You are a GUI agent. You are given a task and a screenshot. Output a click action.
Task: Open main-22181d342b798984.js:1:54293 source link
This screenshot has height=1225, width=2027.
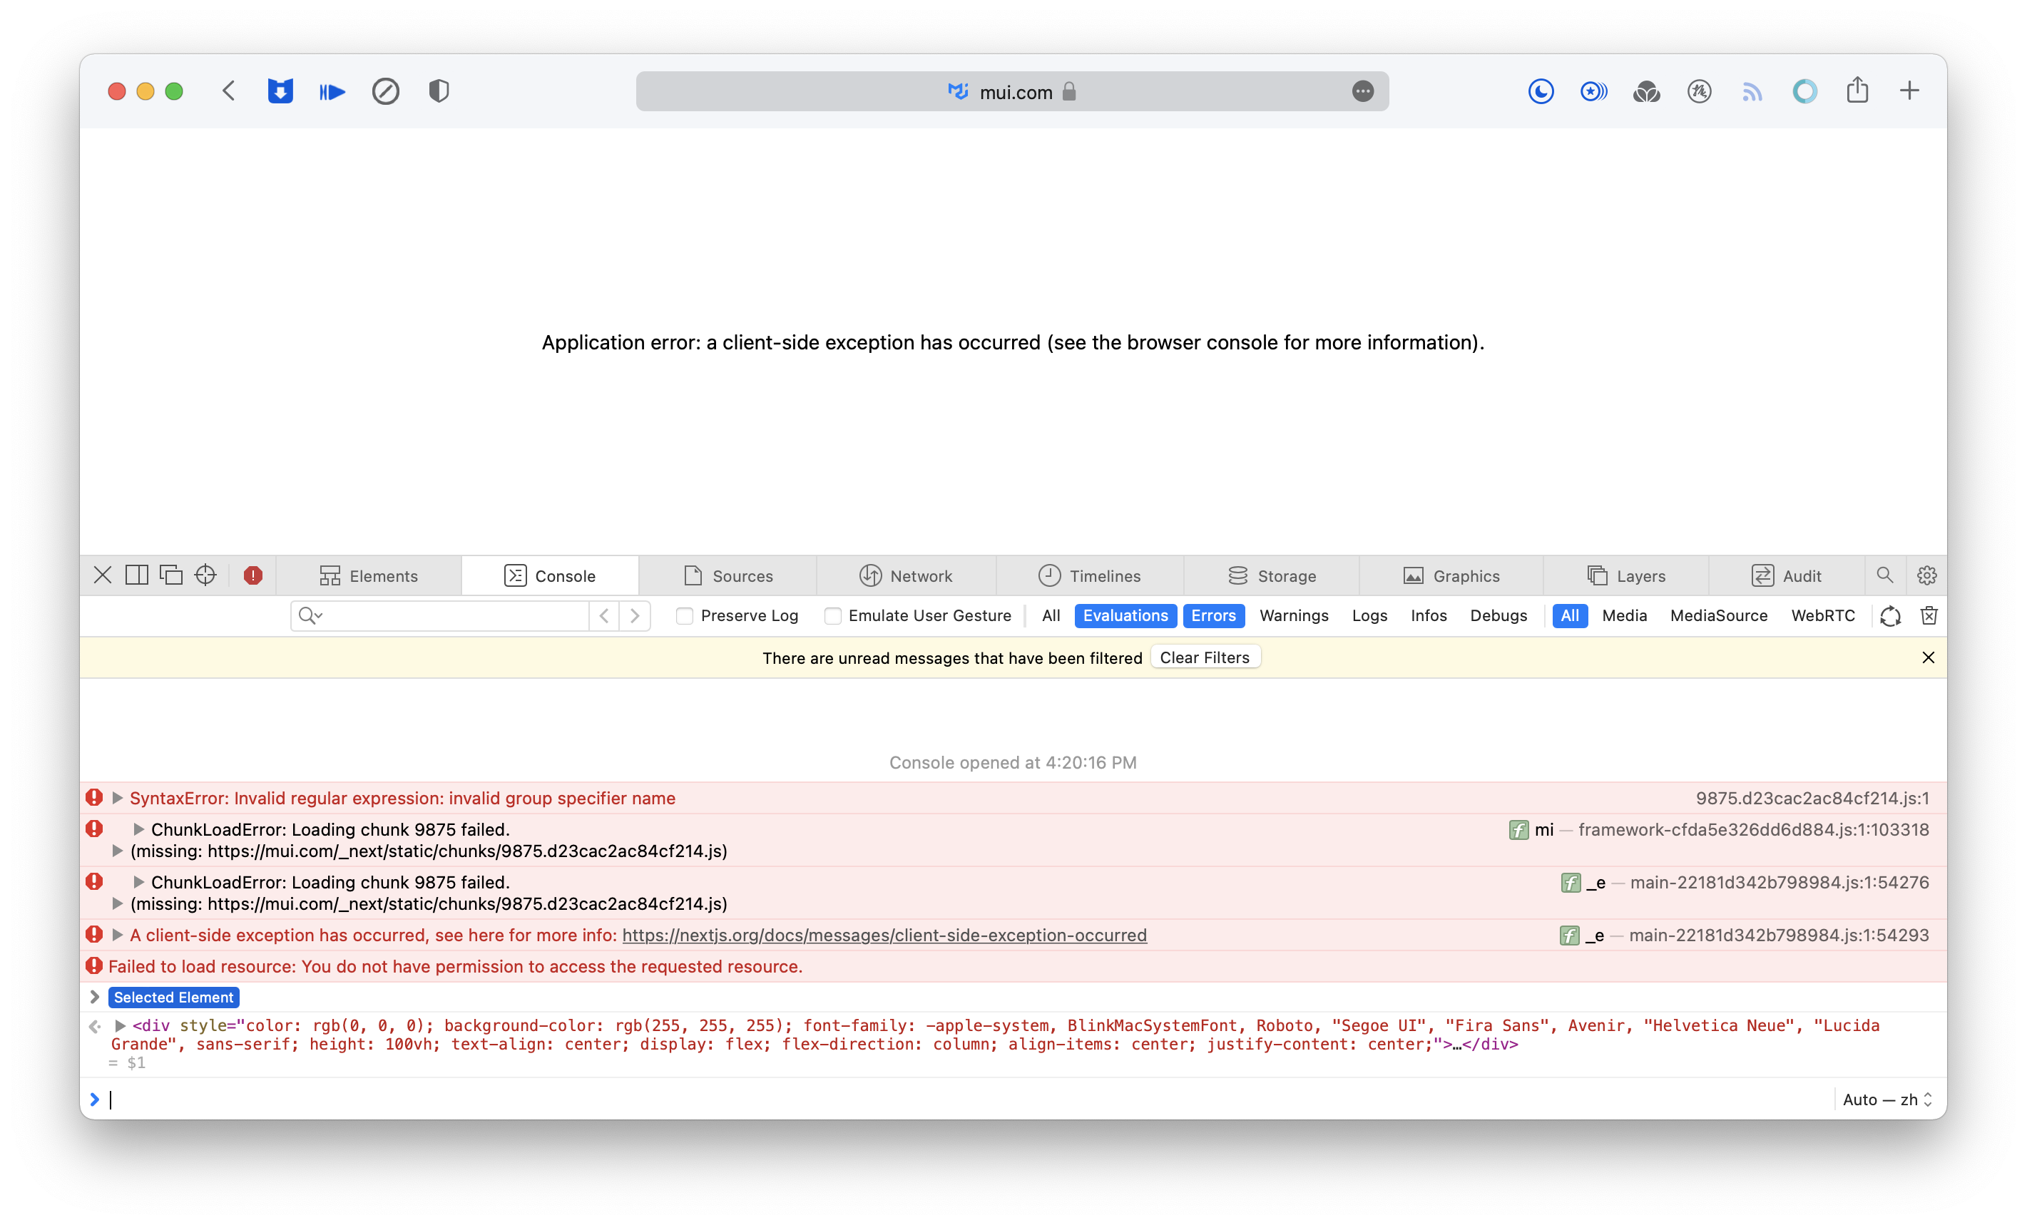coord(1779,935)
